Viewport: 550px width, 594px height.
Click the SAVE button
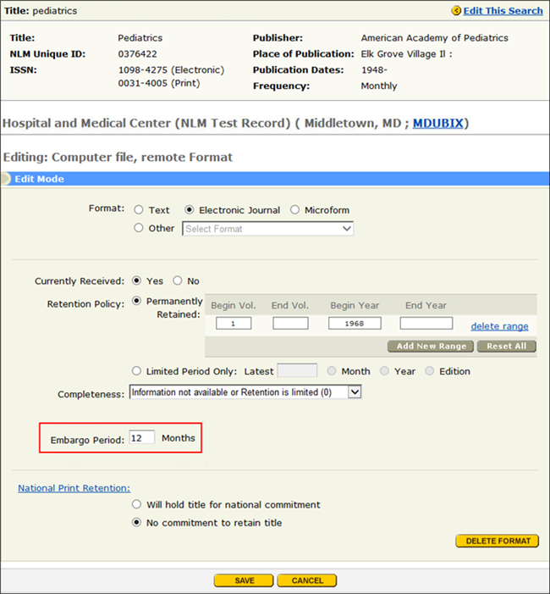(x=244, y=580)
